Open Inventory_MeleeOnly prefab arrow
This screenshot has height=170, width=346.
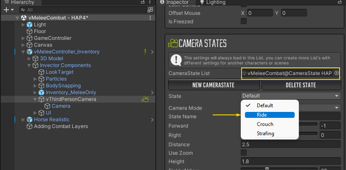152,92
